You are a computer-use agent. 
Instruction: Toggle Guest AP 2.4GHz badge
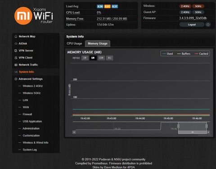click(x=185, y=12)
